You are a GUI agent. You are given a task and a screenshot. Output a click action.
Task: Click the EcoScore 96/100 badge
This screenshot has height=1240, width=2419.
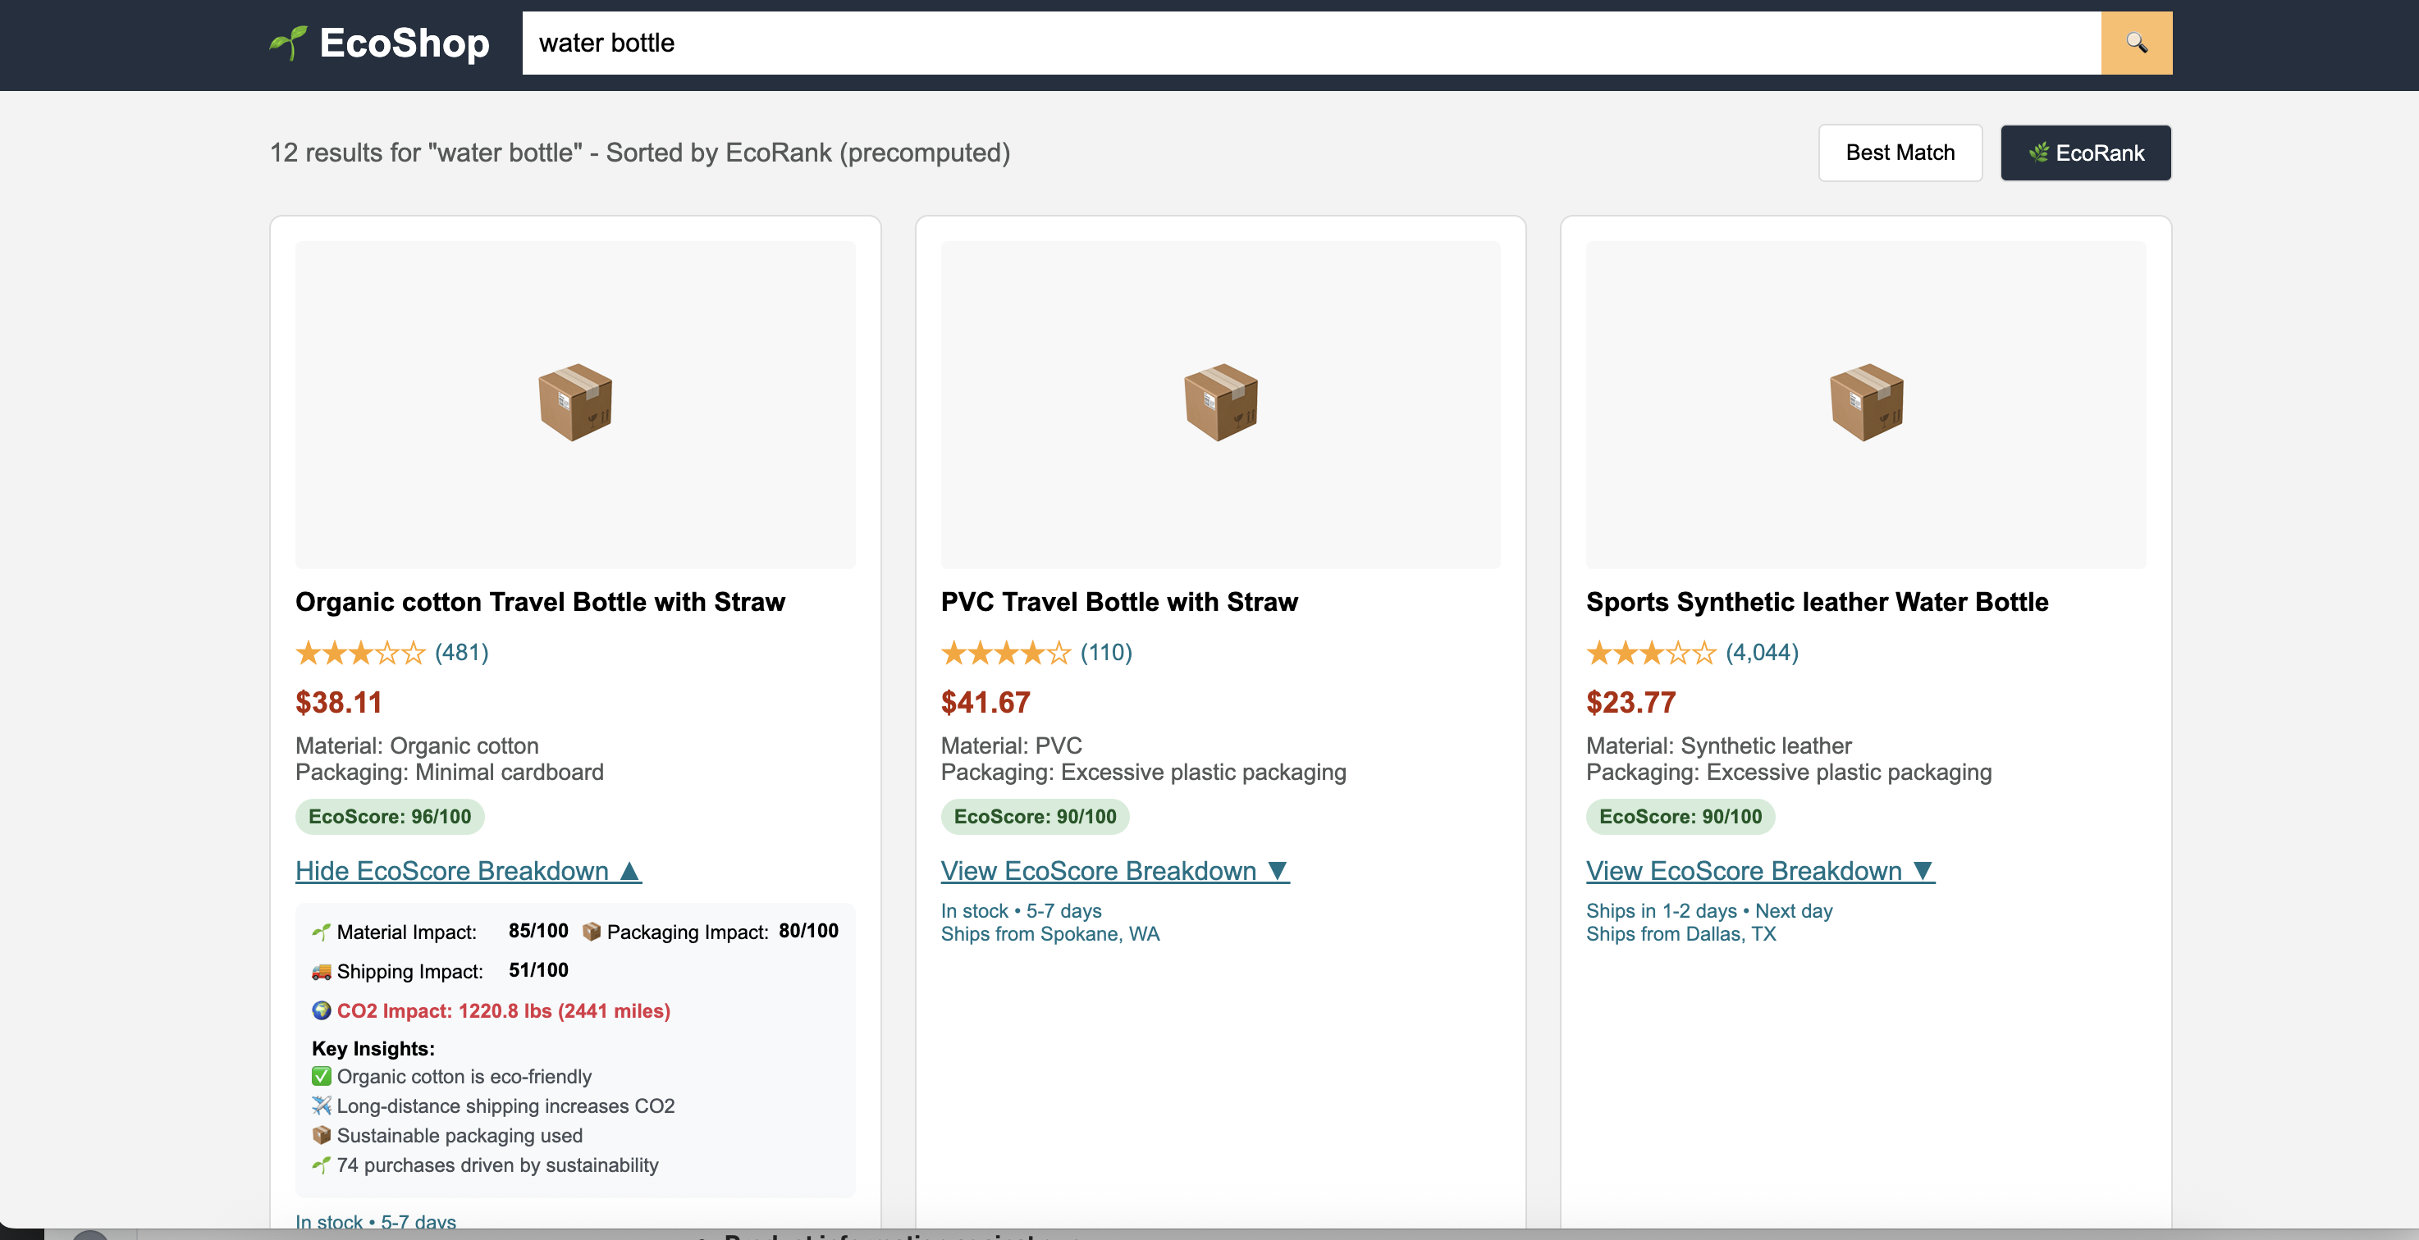click(x=390, y=817)
